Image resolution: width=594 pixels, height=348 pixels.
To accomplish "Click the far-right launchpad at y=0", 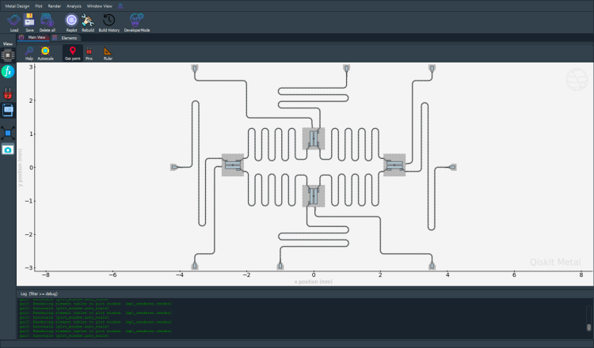I will 452,167.
